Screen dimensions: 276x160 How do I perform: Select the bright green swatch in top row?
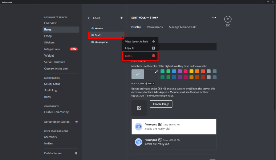(x=168, y=71)
